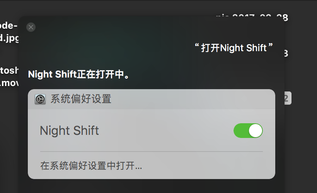Screen dimensions: 317x193
Task: Click the Night Shift label in the card
Action: 69,131
